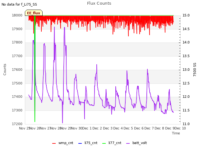Click the 17500 y-axis tick label

click(17, 84)
